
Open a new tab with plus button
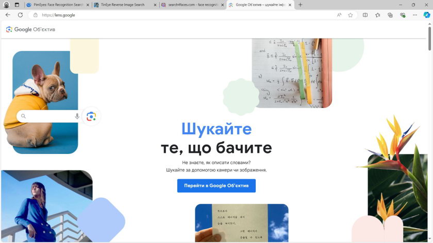[301, 5]
